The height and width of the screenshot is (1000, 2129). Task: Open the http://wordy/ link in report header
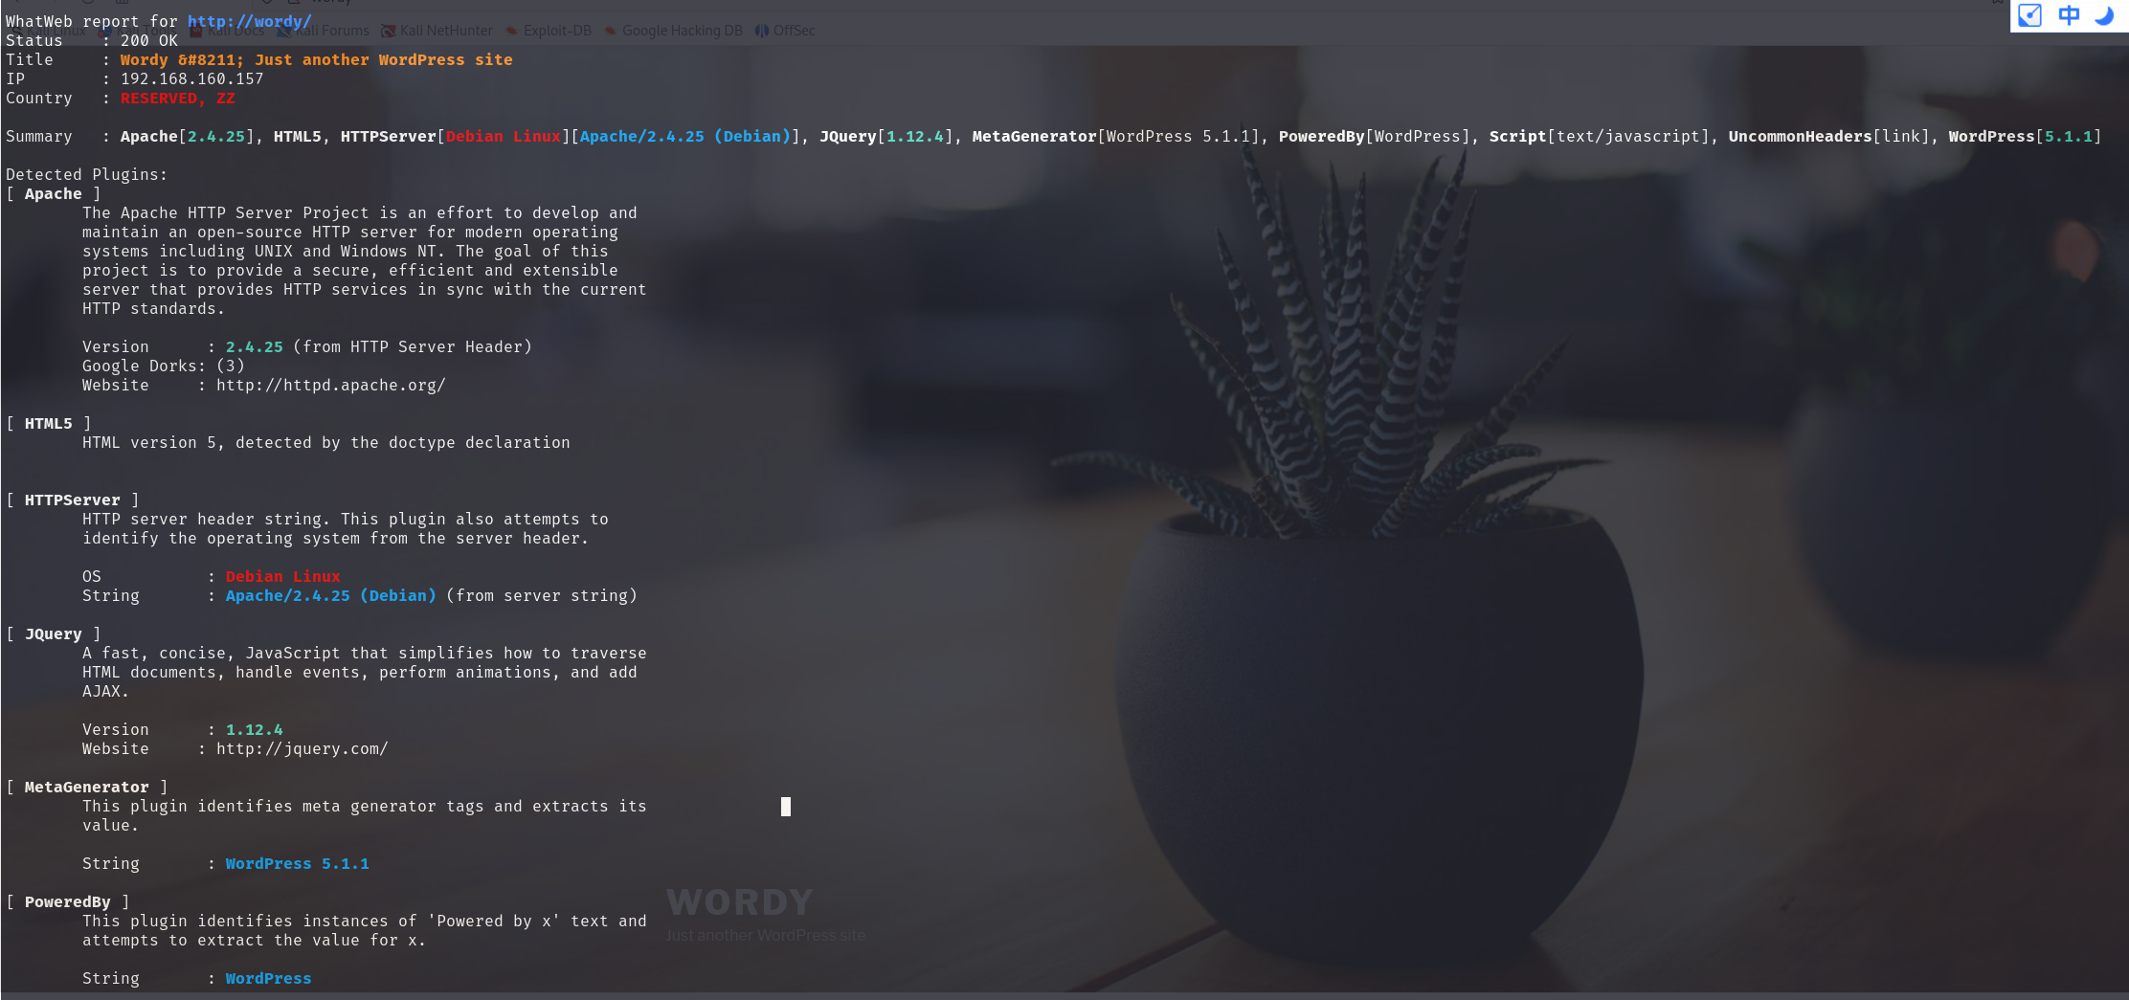[x=249, y=21]
